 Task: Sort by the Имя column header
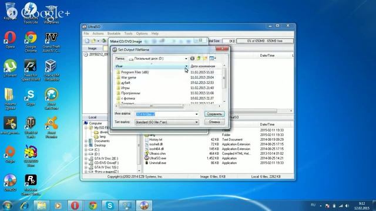(x=151, y=66)
